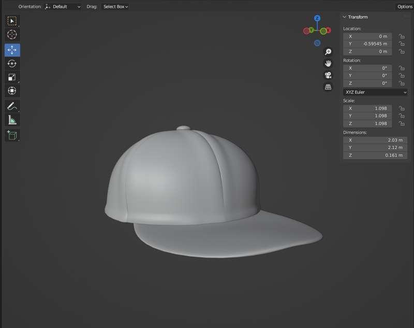Open the Drag Select Box dropdown
This screenshot has height=328, width=414.
(x=115, y=7)
